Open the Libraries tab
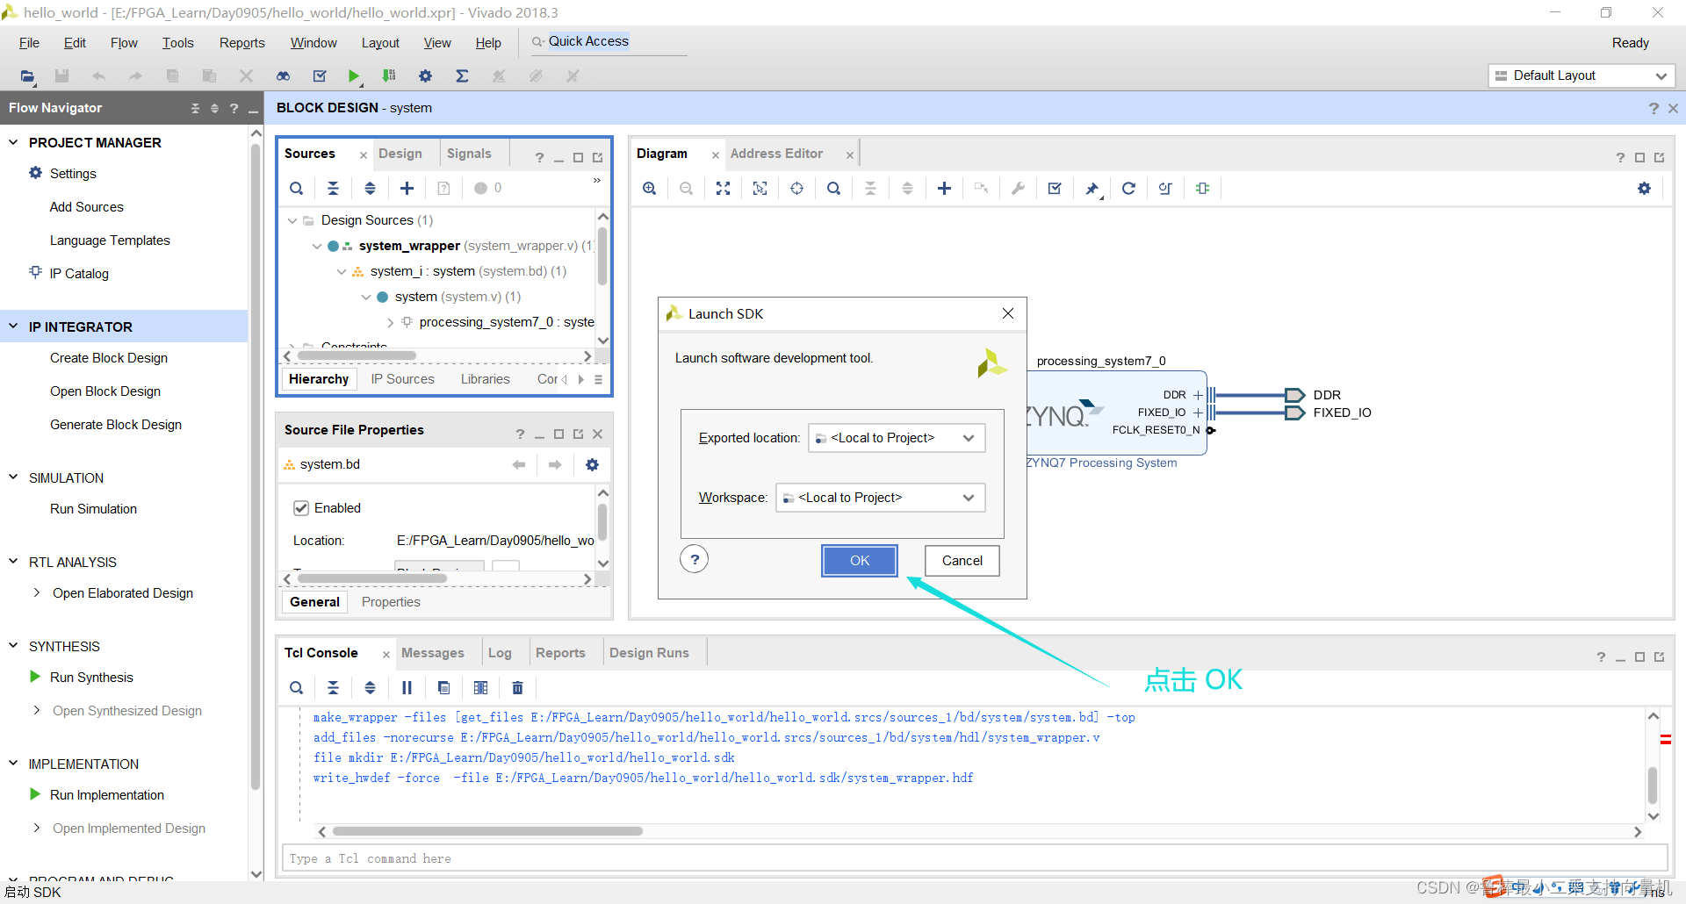 [x=485, y=379]
